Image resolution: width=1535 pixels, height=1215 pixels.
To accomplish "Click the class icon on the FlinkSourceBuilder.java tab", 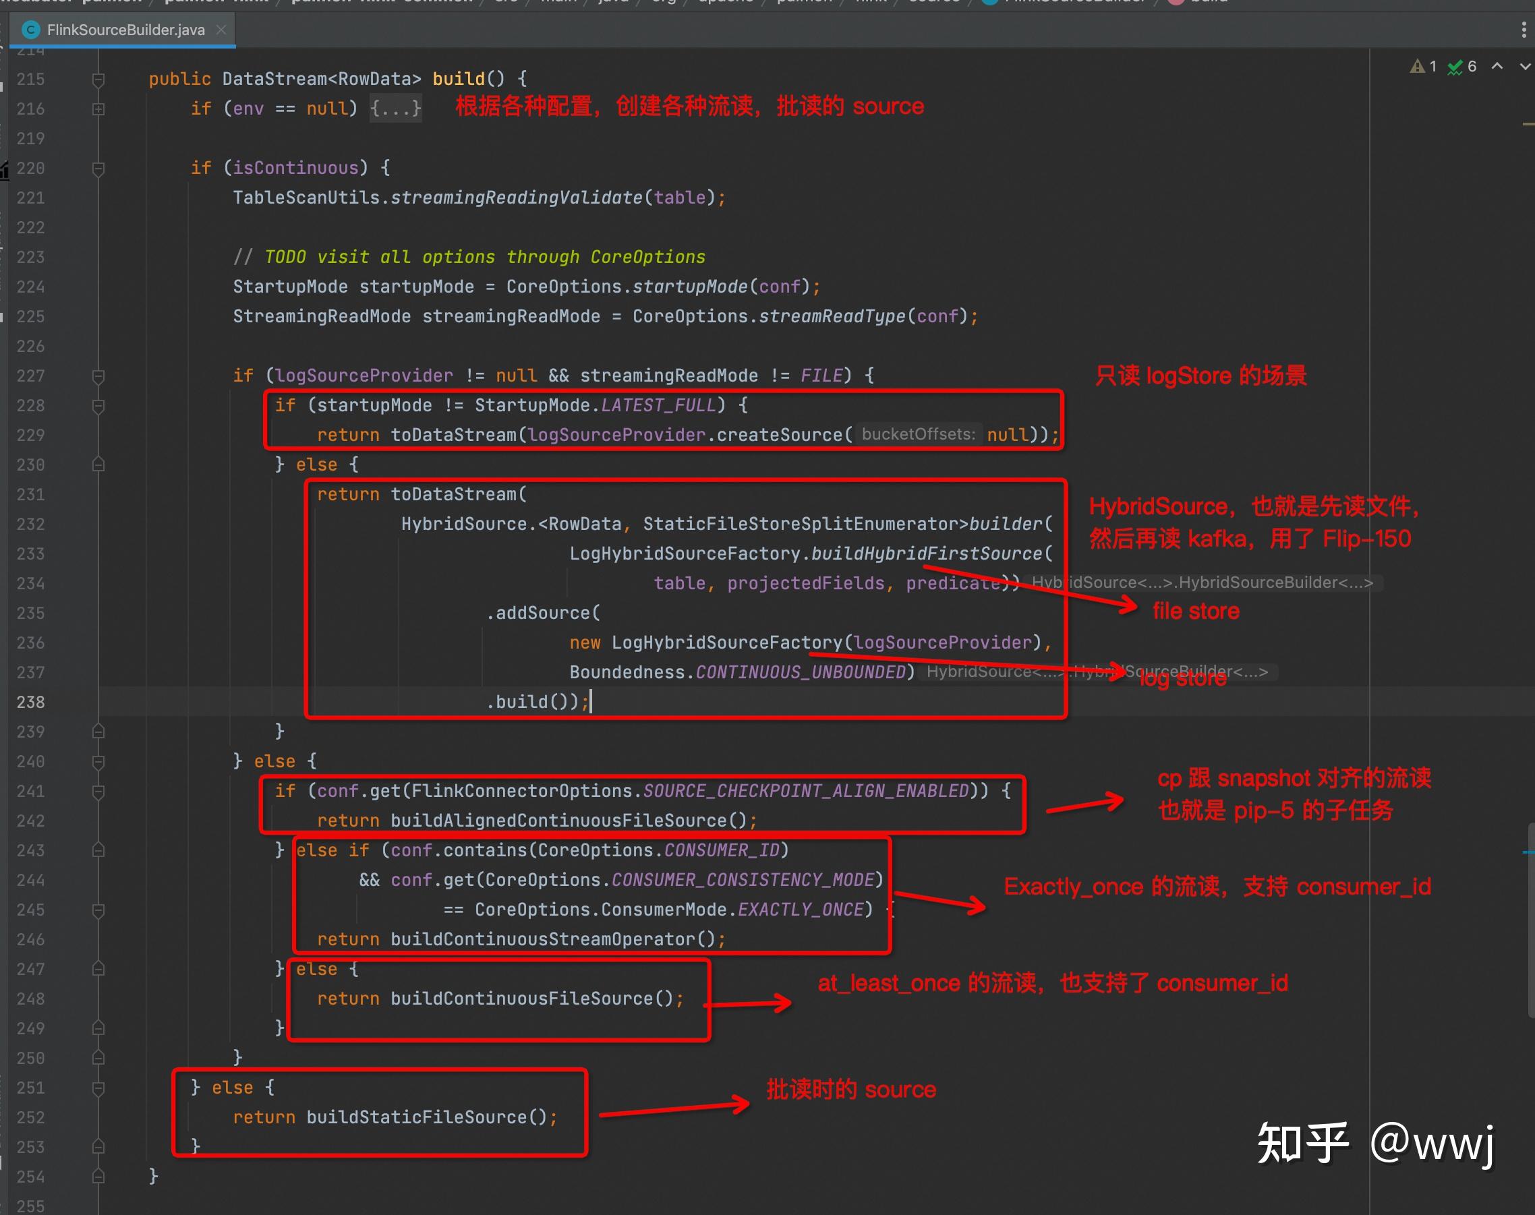I will [x=30, y=29].
